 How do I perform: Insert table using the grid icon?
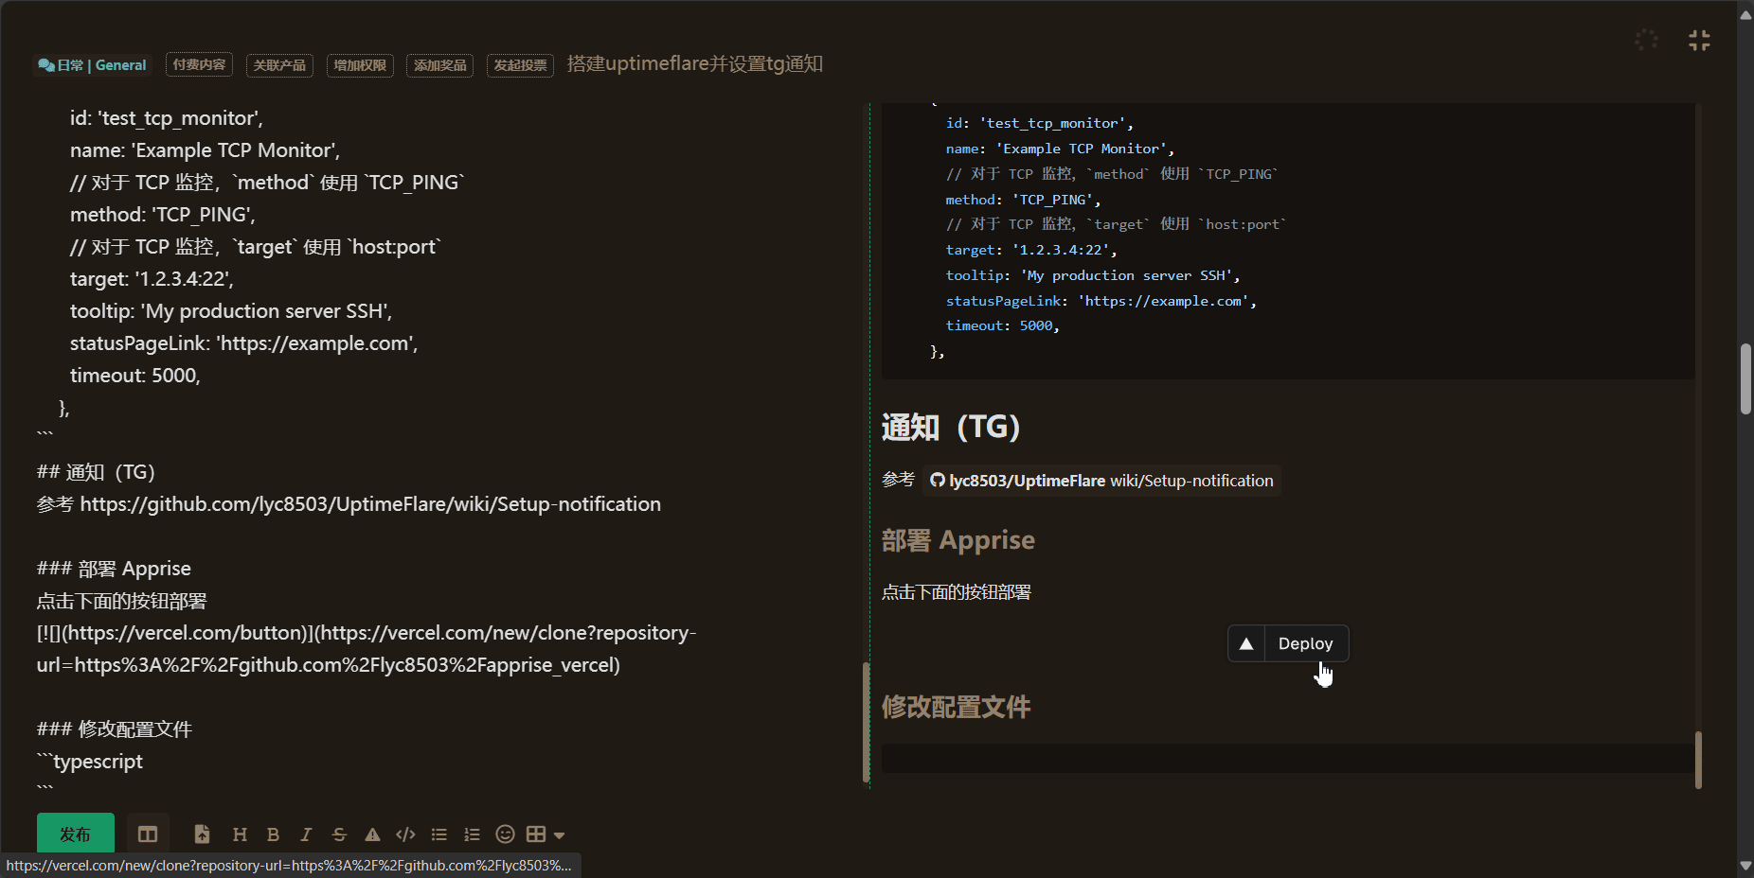(536, 834)
